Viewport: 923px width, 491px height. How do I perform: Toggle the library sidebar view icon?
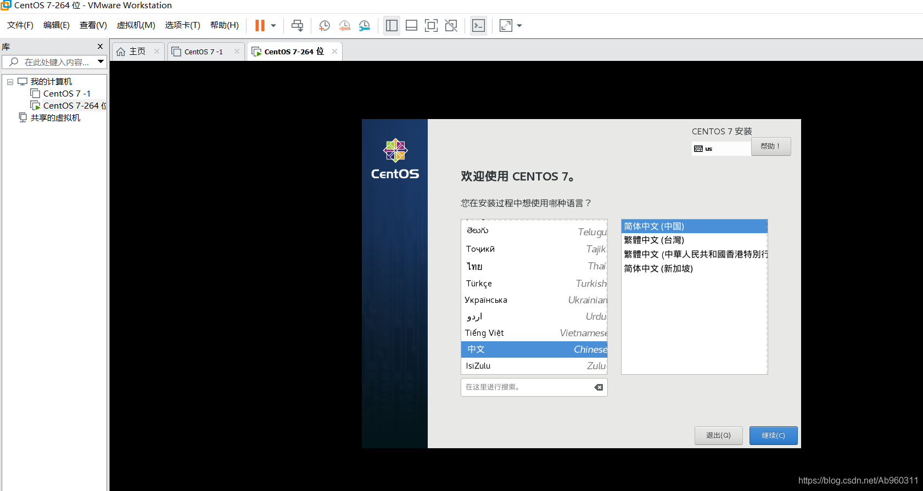click(391, 25)
